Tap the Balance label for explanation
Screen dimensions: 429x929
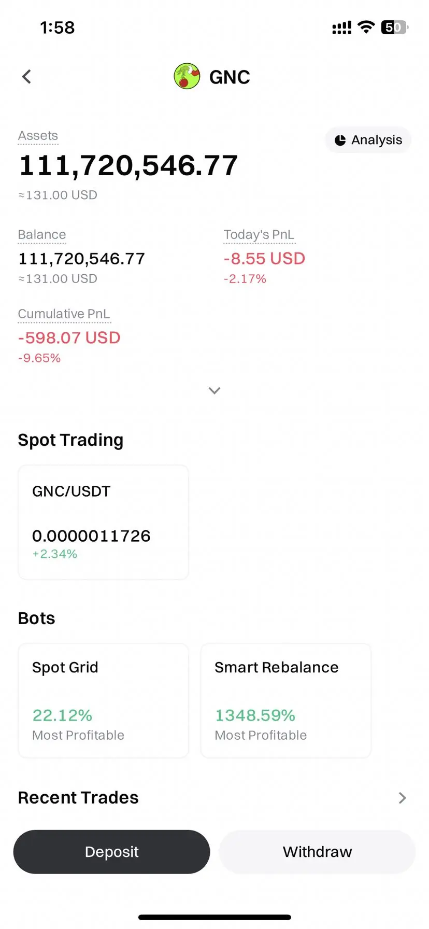pyautogui.click(x=42, y=235)
